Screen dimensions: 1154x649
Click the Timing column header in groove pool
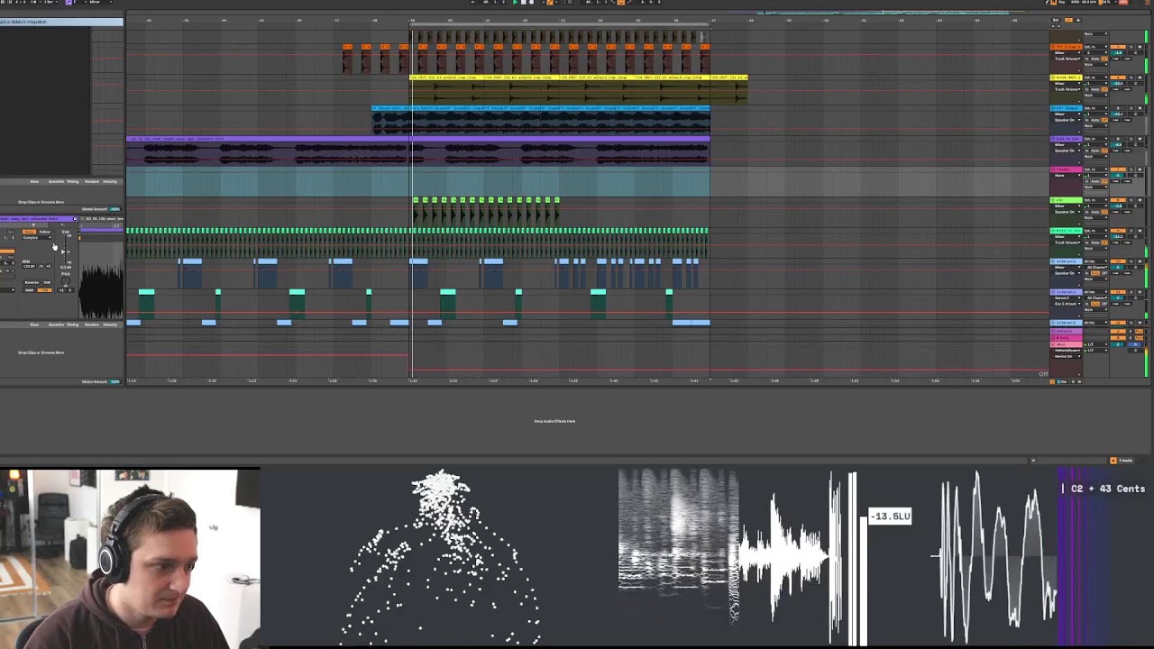72,181
